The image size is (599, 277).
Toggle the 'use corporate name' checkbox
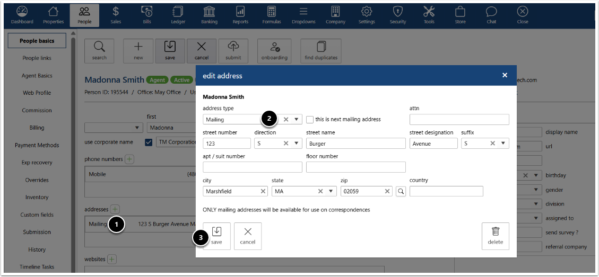click(x=149, y=142)
